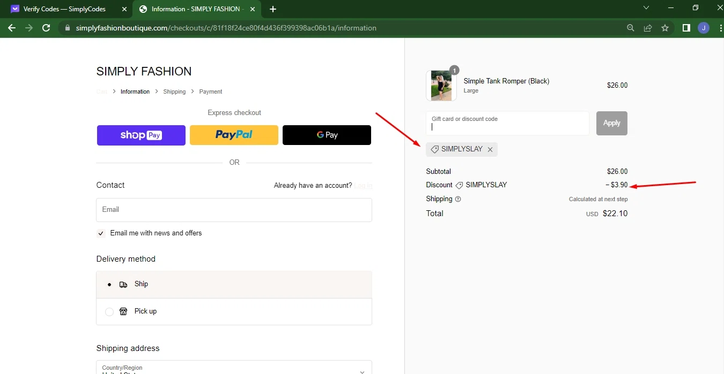Reload the checkout page
724x374 pixels.
point(46,28)
